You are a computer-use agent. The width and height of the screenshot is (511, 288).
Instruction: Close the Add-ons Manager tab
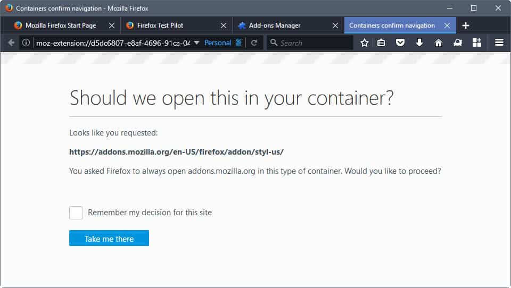tap(335, 26)
